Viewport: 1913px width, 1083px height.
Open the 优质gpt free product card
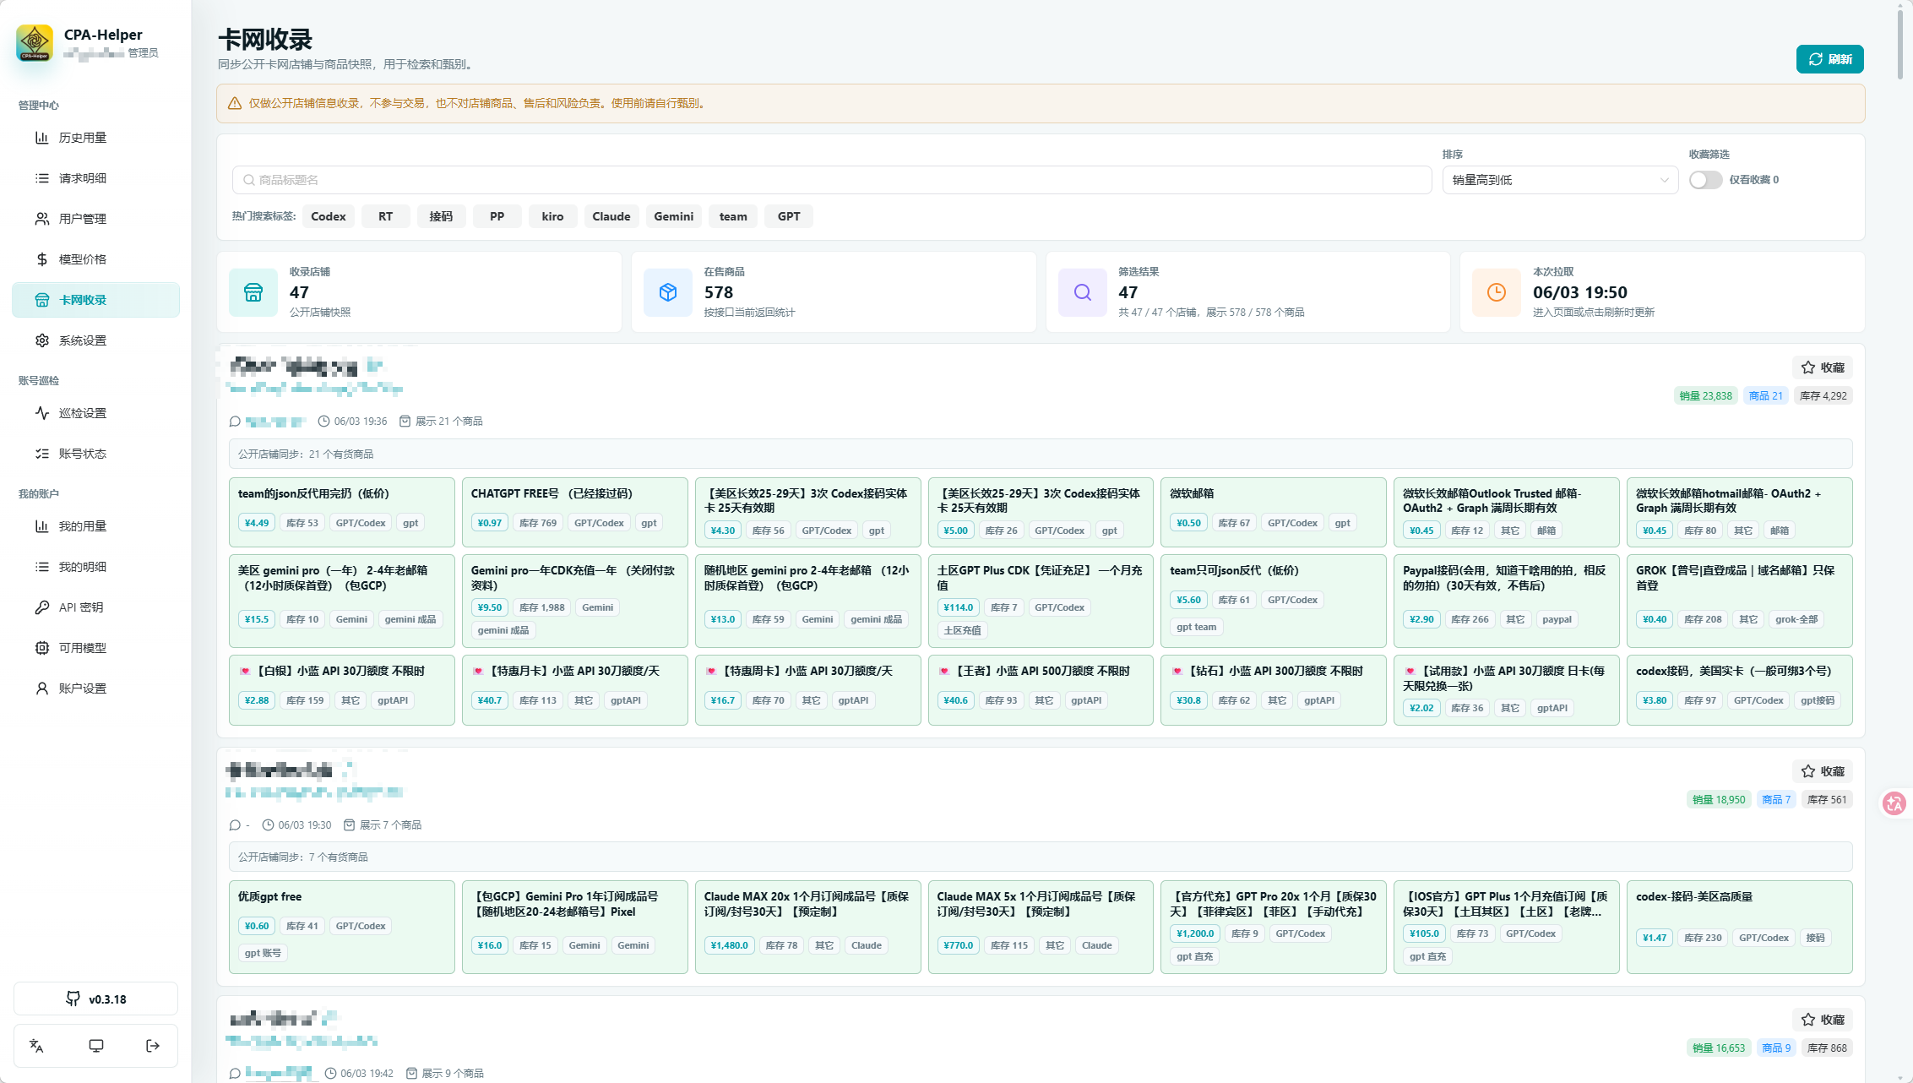pos(341,927)
